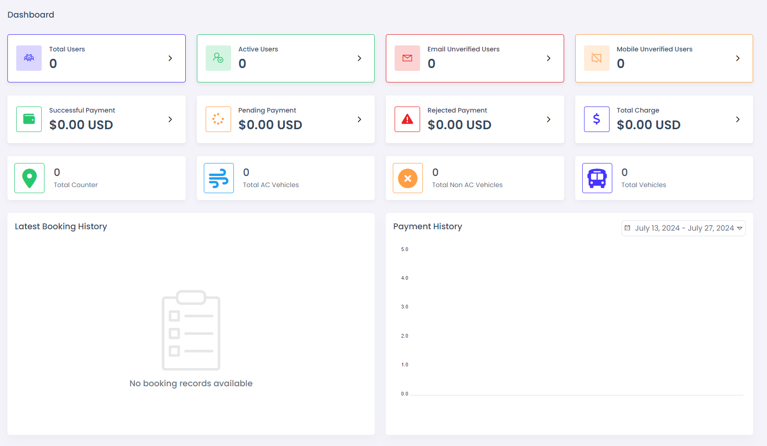Click the Total Vehicles bus icon

click(597, 178)
